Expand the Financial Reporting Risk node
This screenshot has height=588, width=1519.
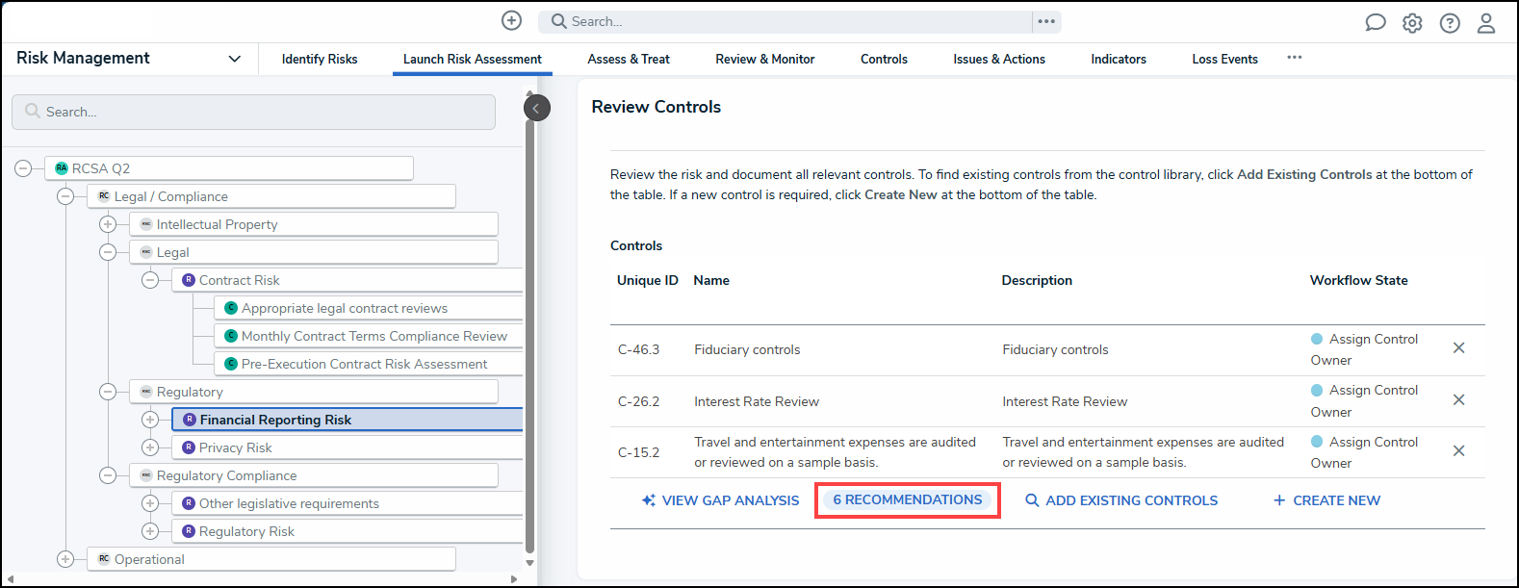[150, 420]
